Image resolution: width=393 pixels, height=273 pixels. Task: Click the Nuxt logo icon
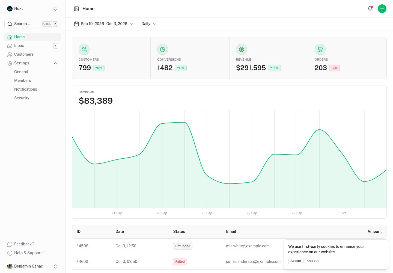10,9
